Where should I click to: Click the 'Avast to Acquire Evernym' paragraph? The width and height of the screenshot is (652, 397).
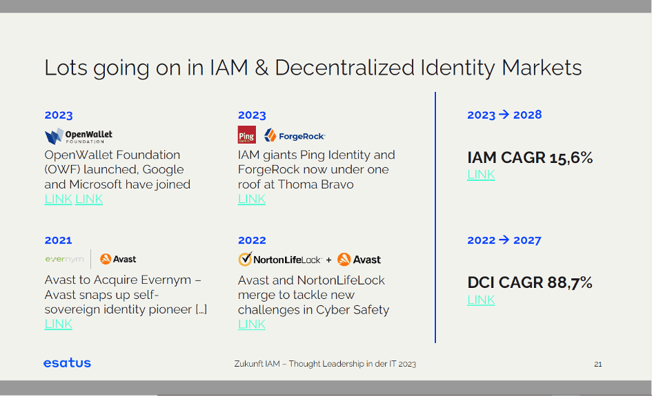tap(126, 295)
